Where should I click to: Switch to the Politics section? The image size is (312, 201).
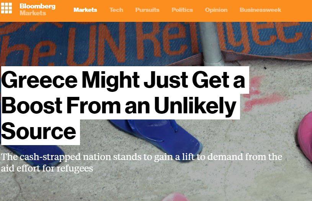[182, 10]
